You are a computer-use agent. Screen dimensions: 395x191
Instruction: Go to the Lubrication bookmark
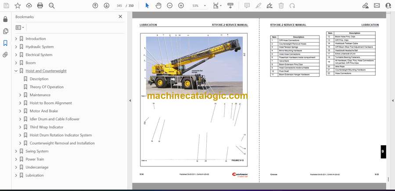(x=35, y=175)
